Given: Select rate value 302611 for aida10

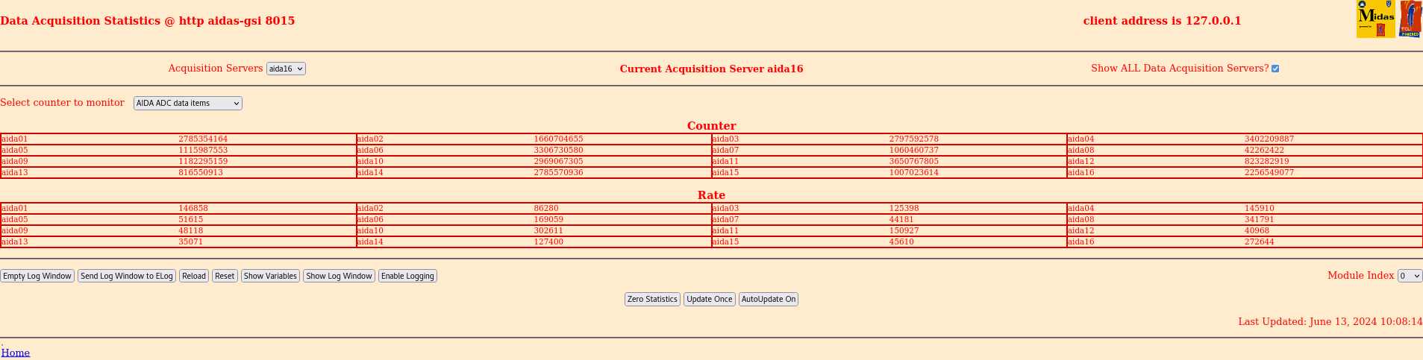Looking at the screenshot, I should (x=548, y=231).
